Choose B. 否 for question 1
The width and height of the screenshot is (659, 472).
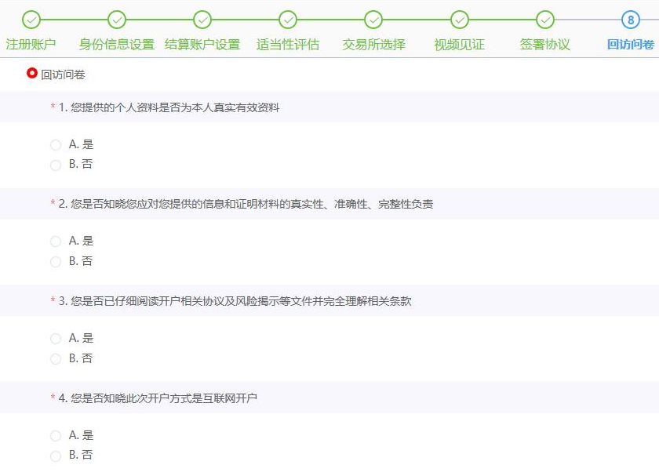(x=56, y=165)
